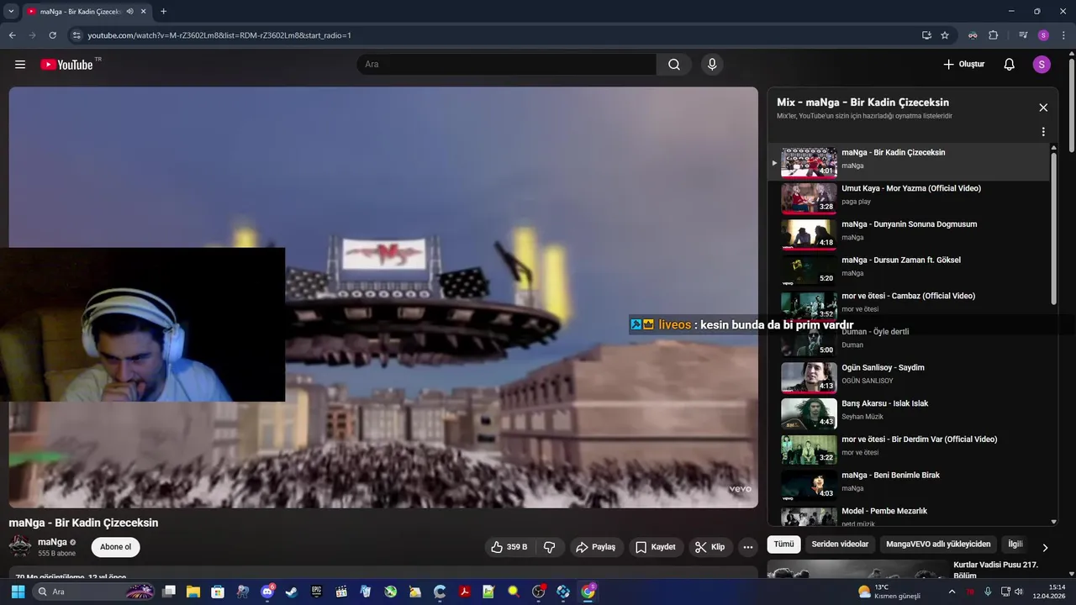Screen dimensions: 1076x605
Task: Create a clip with Klip button
Action: [x=710, y=547]
